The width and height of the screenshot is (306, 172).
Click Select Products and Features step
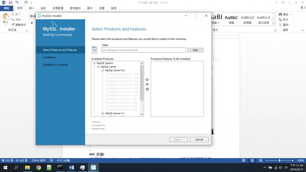(60, 50)
